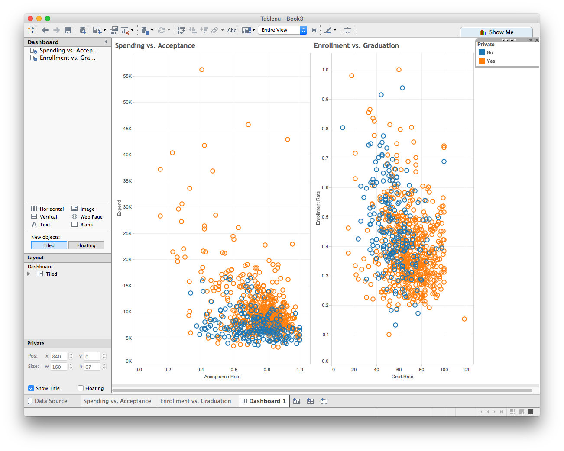The height and width of the screenshot is (451, 564).
Task: Add a Web Page object
Action: pyautogui.click(x=87, y=217)
